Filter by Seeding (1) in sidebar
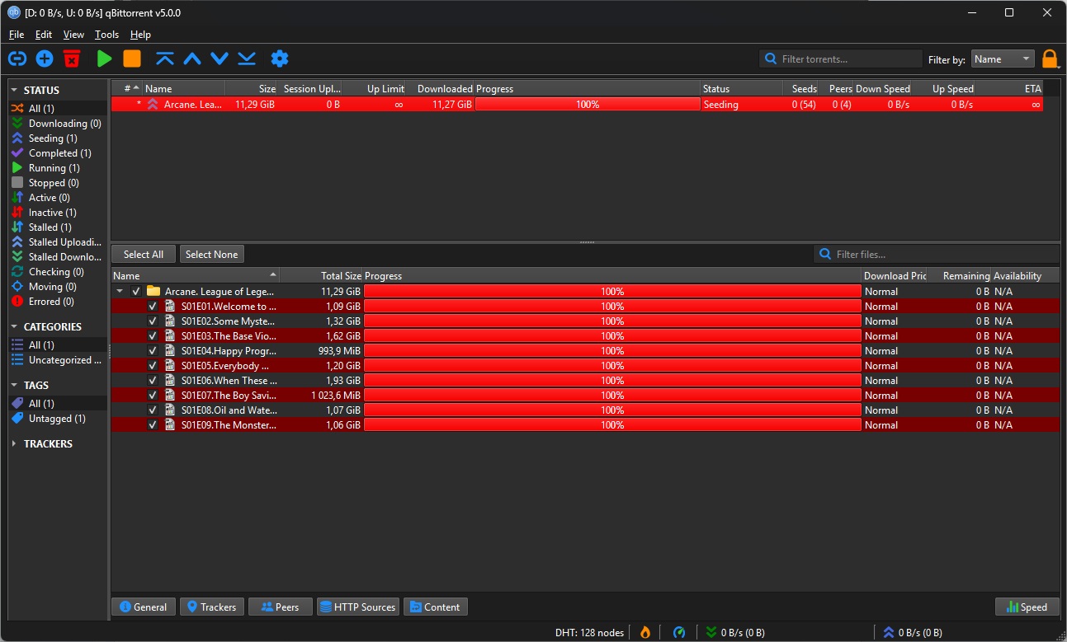The height and width of the screenshot is (642, 1067). tap(58, 138)
